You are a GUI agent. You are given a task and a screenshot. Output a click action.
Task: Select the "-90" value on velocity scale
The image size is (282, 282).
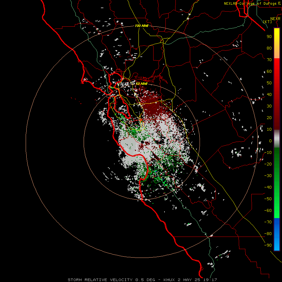pyautogui.click(x=268, y=245)
